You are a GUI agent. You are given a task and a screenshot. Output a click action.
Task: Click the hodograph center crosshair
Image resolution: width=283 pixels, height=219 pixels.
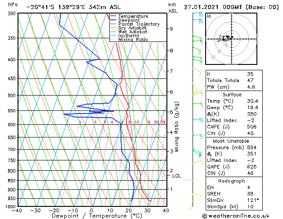coord(232,39)
